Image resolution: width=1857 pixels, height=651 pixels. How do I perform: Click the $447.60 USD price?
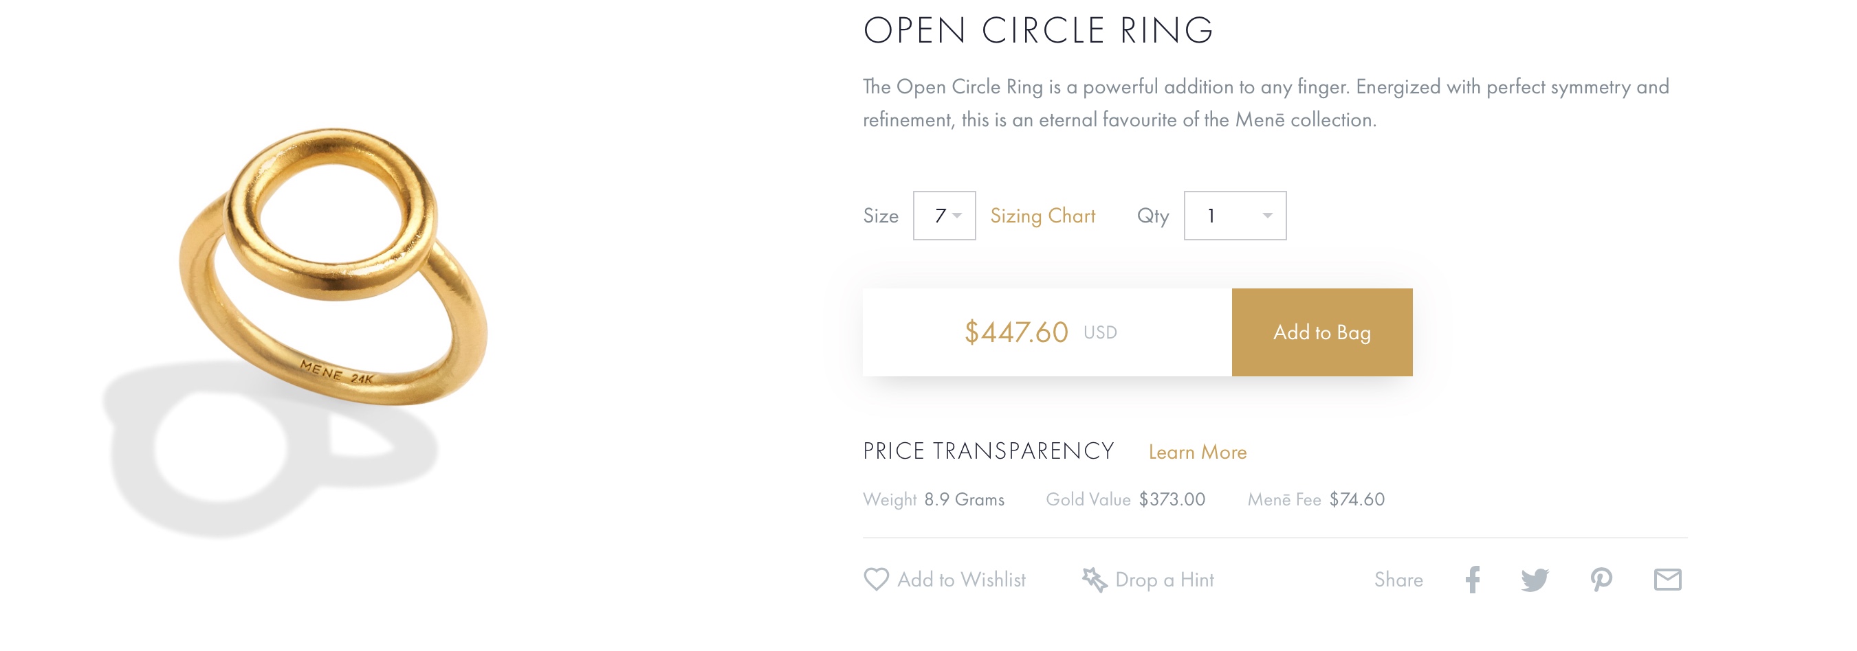(x=1040, y=332)
